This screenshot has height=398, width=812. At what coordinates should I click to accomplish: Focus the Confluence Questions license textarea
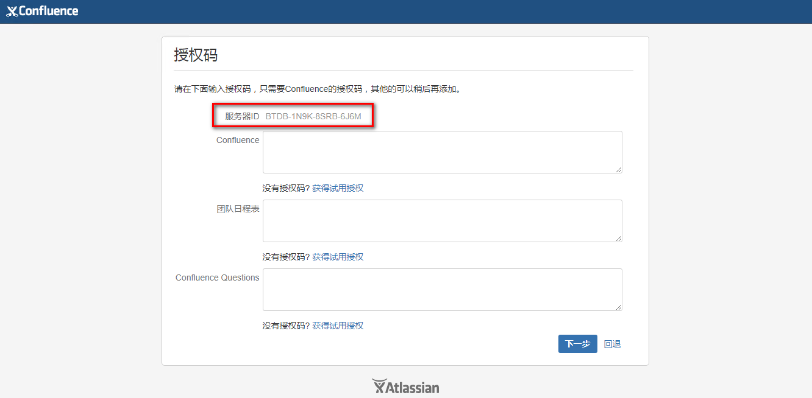(443, 290)
